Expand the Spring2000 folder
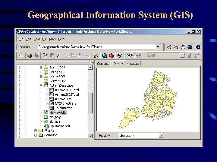The image size is (217, 162). 41,67
